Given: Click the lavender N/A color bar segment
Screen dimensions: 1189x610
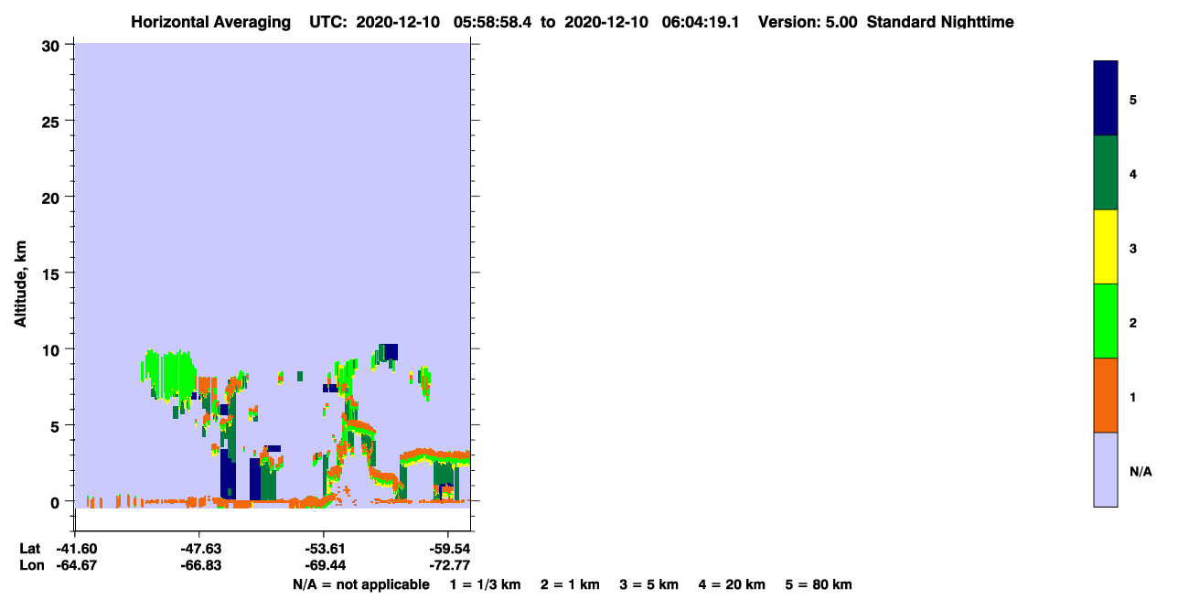Looking at the screenshot, I should pos(1106,469).
